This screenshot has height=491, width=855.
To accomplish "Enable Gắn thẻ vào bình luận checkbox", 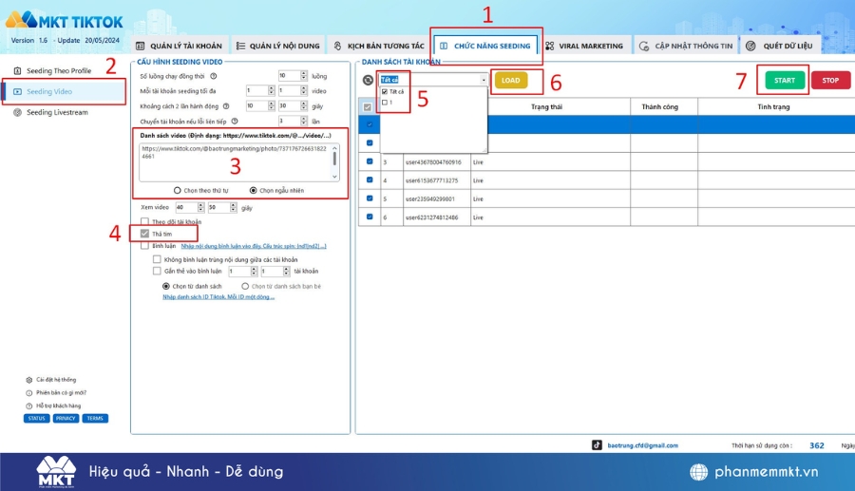I will (x=157, y=271).
